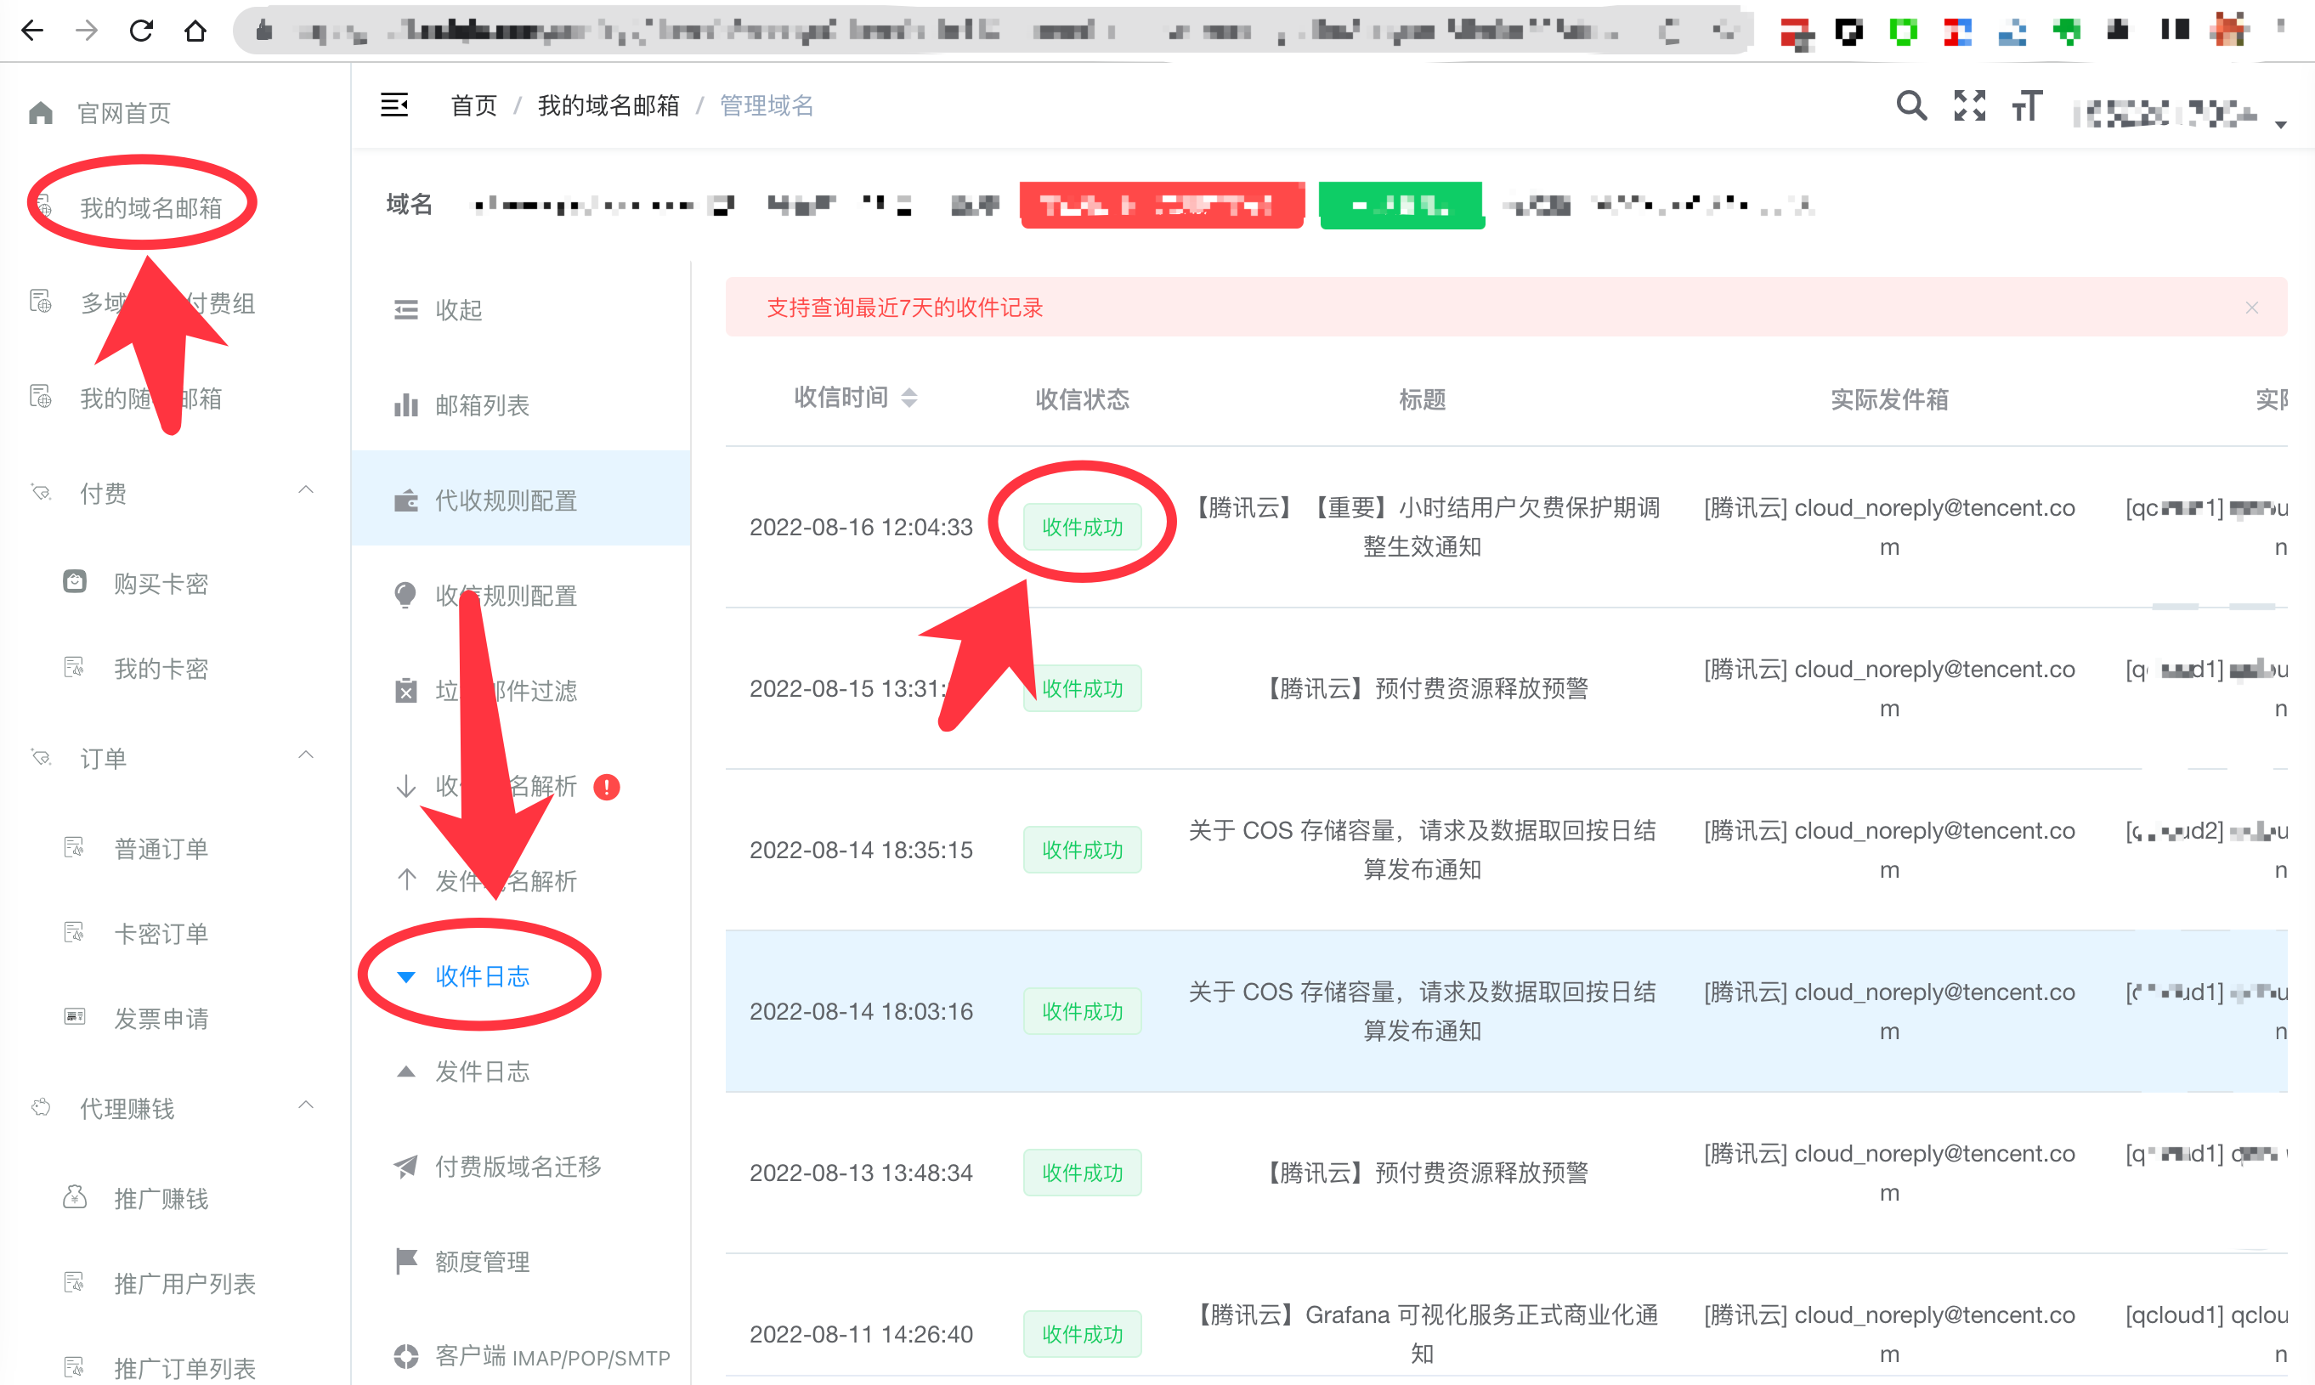Click the 实际发件箱 column header

[1889, 399]
